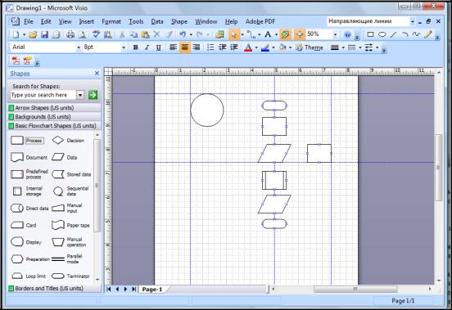The image size is (452, 310).
Task: Toggle the Connection Point tool button
Action: click(x=285, y=35)
